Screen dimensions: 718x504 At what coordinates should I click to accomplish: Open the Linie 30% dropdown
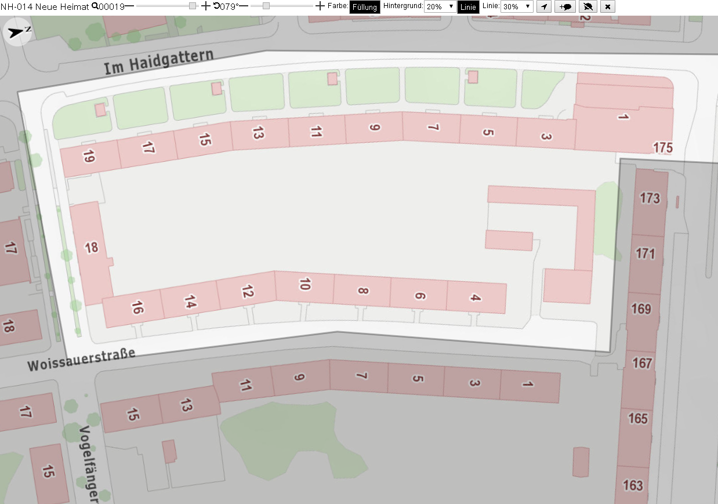point(517,6)
